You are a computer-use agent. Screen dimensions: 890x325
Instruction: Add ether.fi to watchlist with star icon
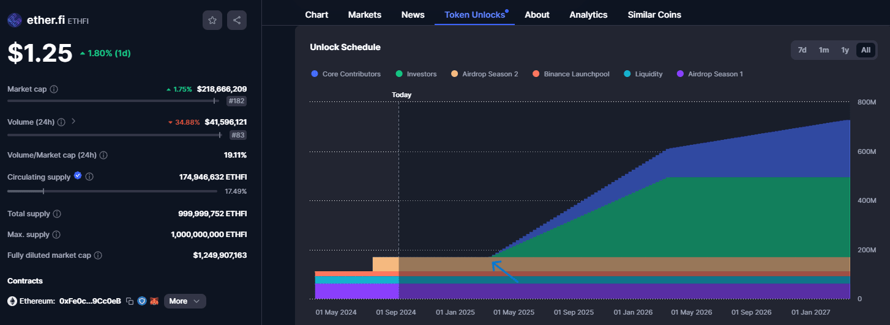(x=212, y=20)
